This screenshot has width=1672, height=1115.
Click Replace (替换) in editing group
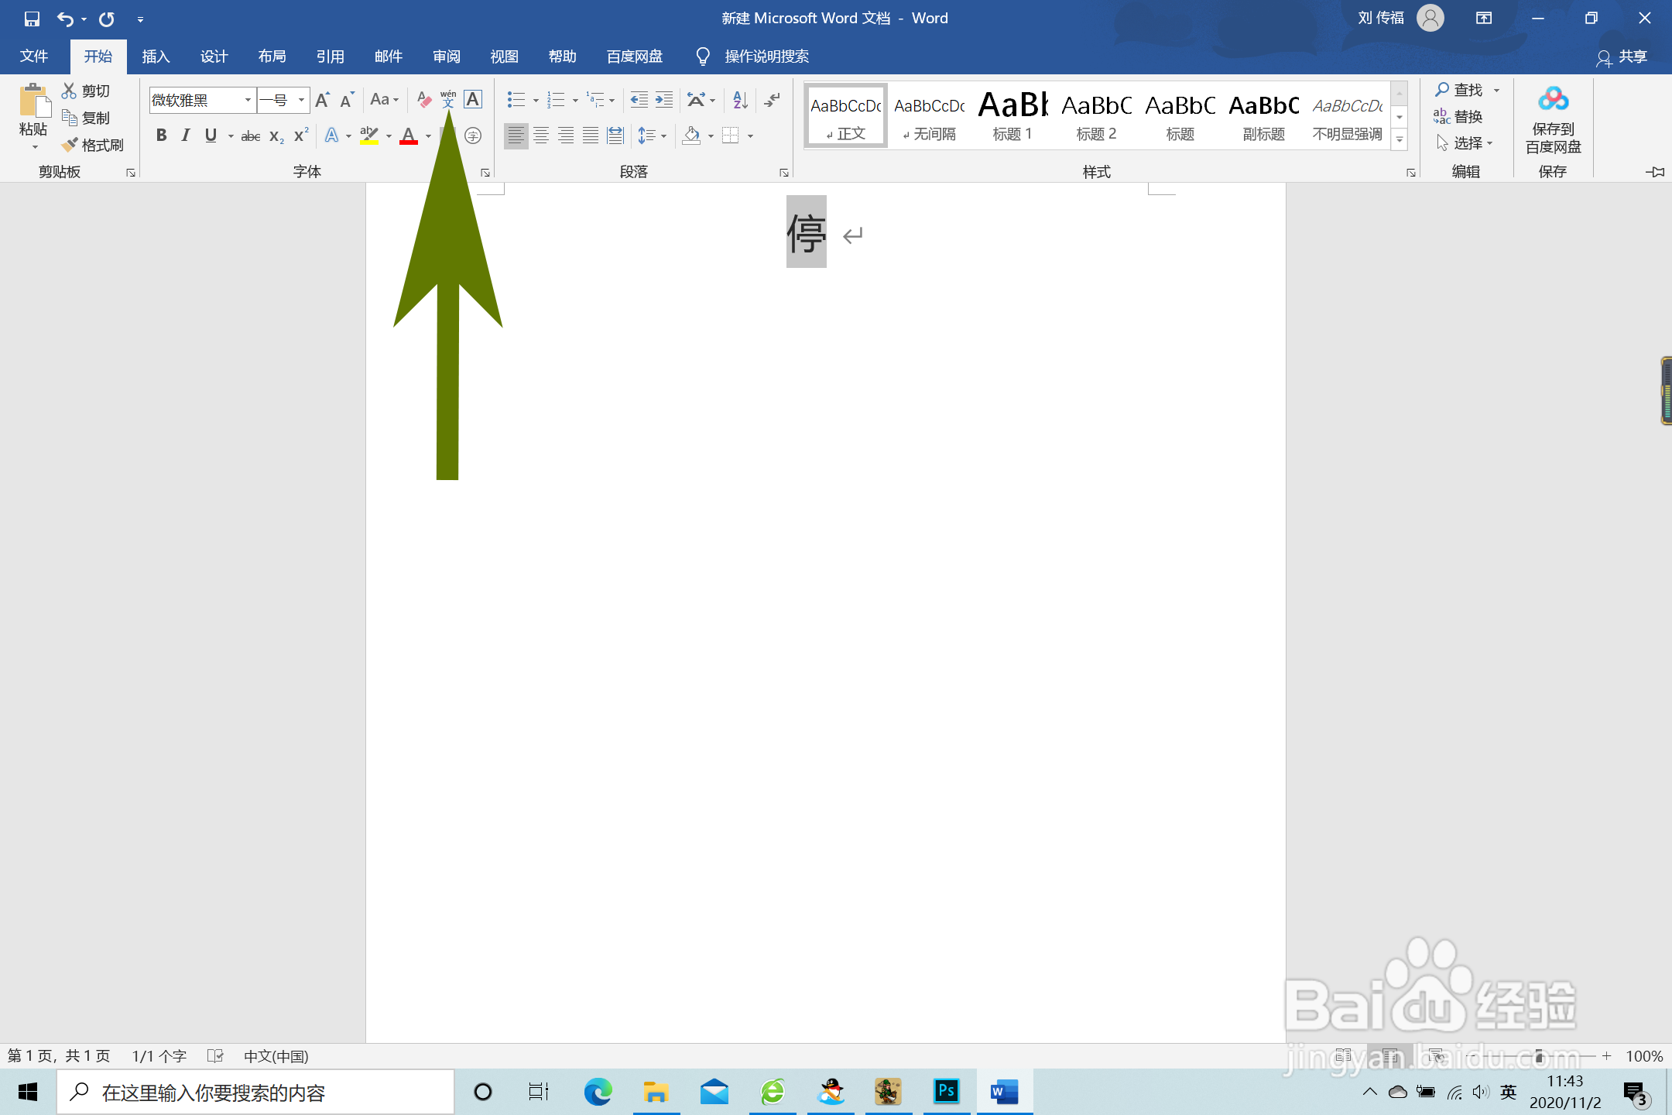1458,117
